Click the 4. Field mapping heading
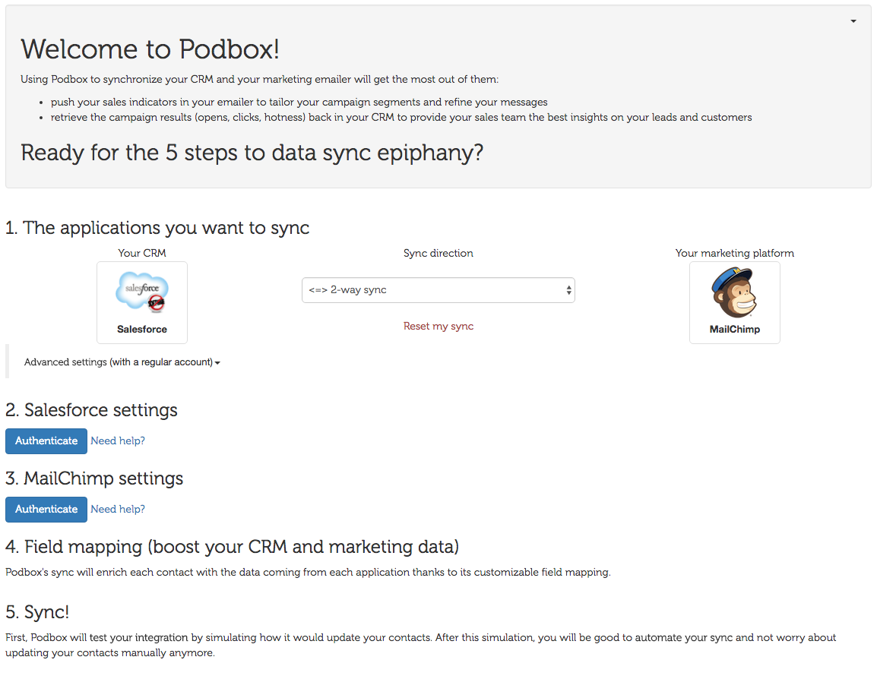This screenshot has width=877, height=679. coord(232,547)
